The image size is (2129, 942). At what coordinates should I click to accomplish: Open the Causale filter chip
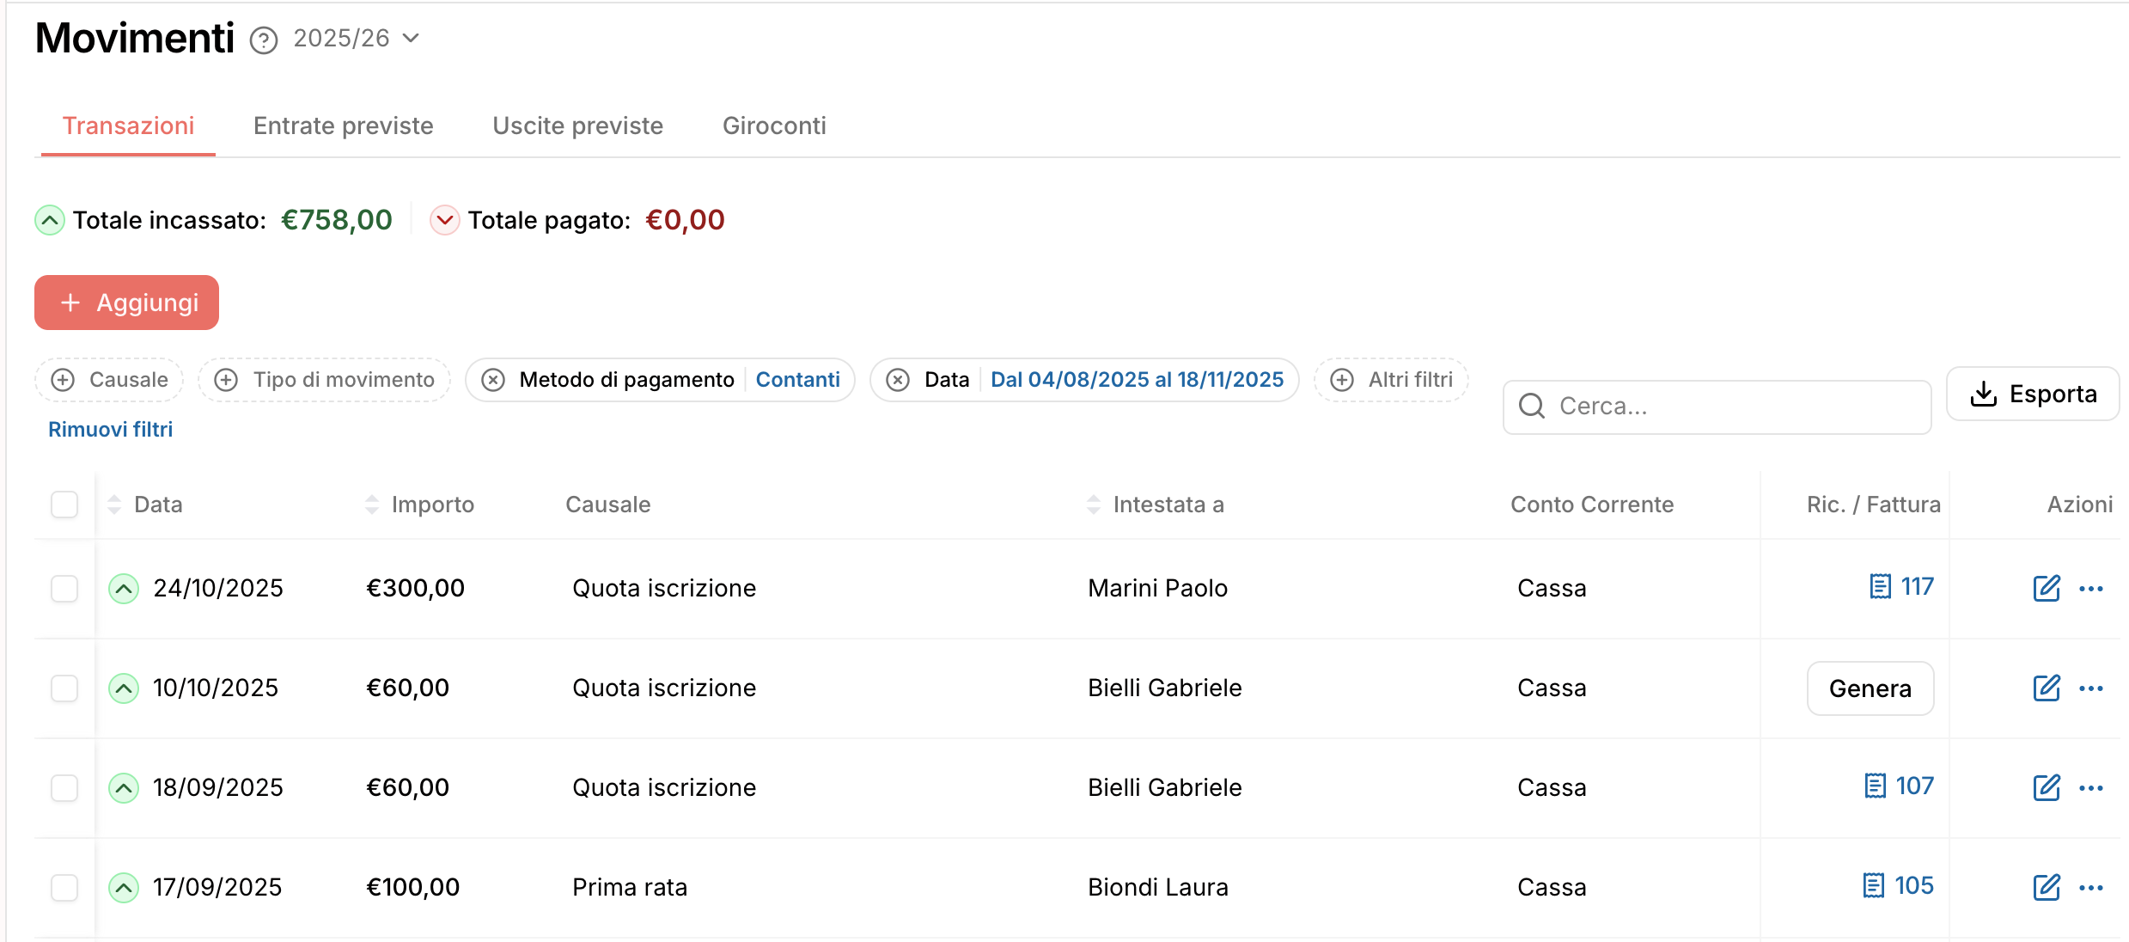pyautogui.click(x=110, y=380)
